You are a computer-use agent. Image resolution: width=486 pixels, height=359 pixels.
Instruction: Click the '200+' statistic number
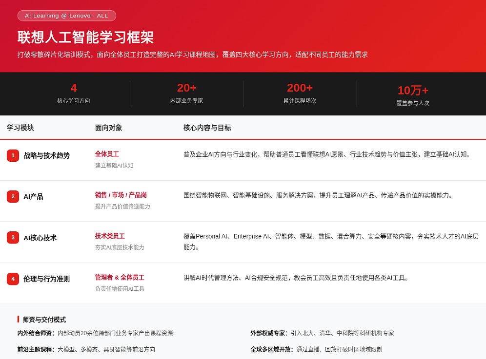click(300, 88)
